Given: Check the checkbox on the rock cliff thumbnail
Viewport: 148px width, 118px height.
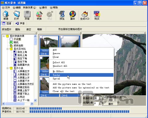Looking at the screenshot, I should (41, 78).
